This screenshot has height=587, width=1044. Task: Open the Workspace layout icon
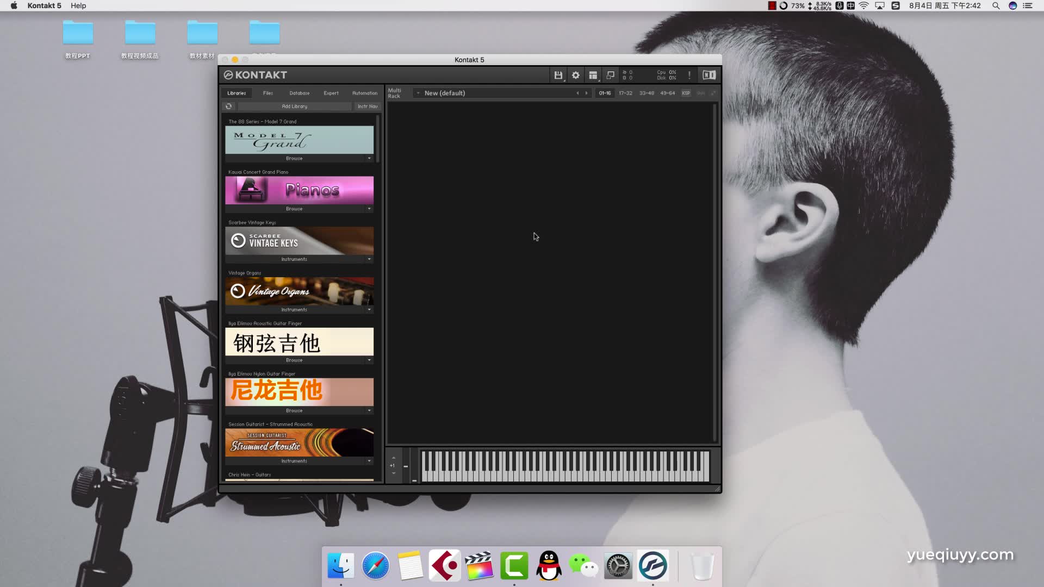click(x=593, y=75)
